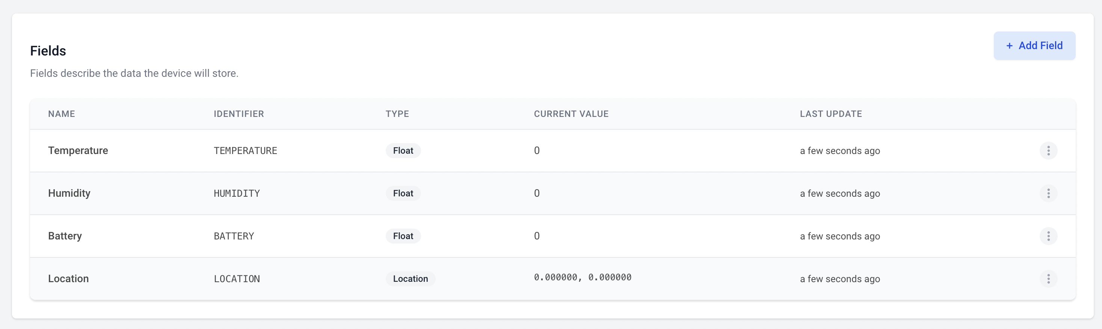Screen dimensions: 1102x329
Task: Select the Humidity field name
Action: pyautogui.click(x=69, y=193)
